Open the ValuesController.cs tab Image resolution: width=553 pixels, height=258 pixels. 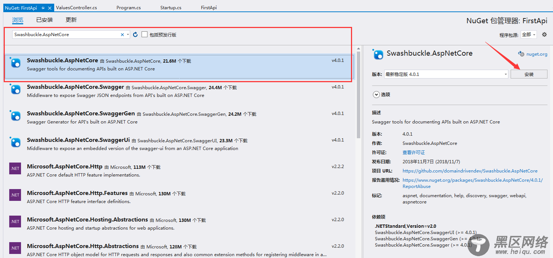77,8
